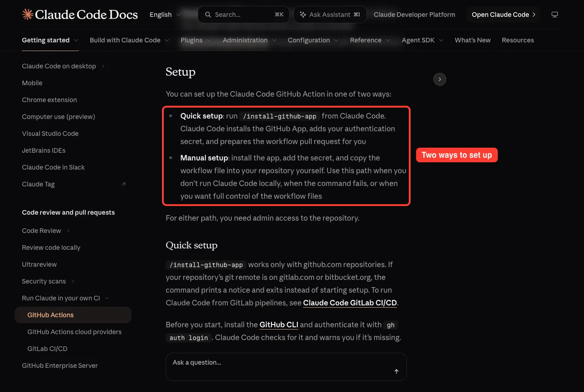Image resolution: width=584 pixels, height=392 pixels.
Task: Open the Agent SDK dropdown menu
Action: click(423, 40)
